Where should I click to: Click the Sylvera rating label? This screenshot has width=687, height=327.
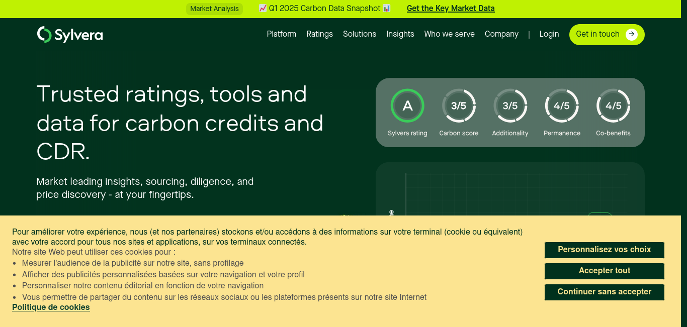tap(407, 133)
